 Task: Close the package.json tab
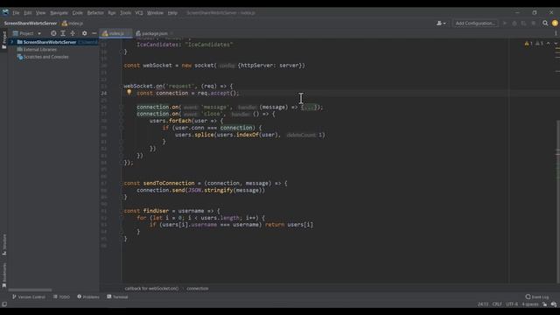(x=171, y=33)
